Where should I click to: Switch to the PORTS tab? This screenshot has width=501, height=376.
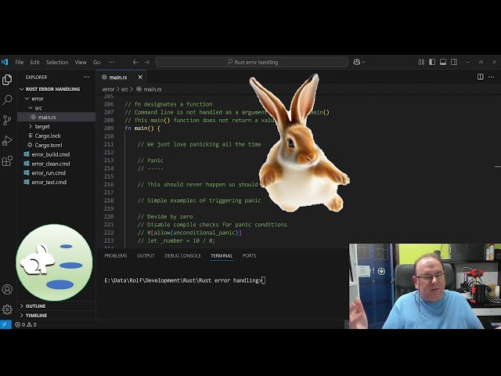point(249,256)
